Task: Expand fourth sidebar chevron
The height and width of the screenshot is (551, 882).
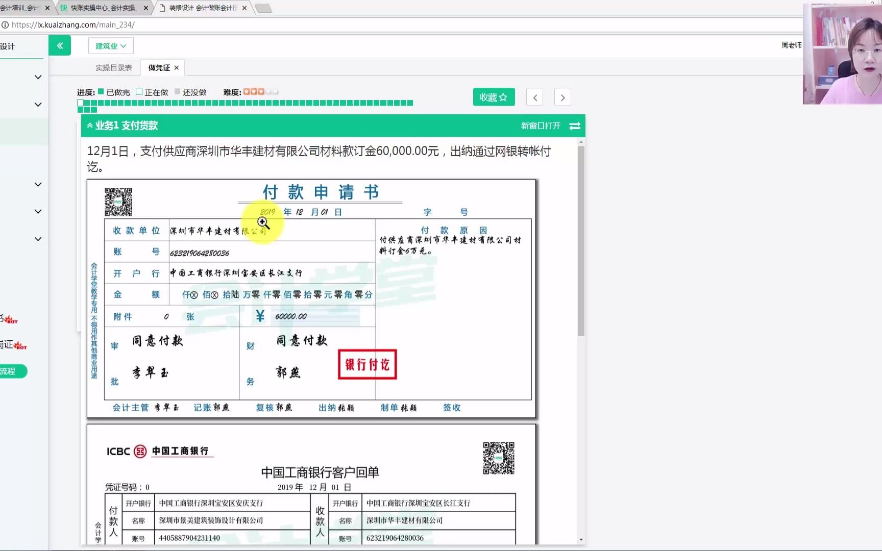Action: tap(38, 211)
